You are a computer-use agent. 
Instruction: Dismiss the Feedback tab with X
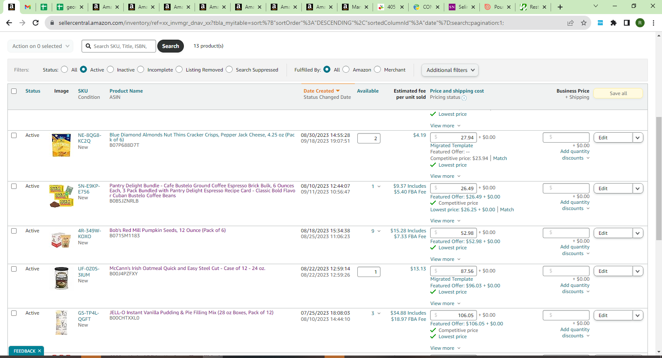click(x=40, y=351)
